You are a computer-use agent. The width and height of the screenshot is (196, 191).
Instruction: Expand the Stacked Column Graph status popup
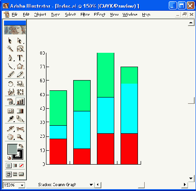tap(91, 185)
